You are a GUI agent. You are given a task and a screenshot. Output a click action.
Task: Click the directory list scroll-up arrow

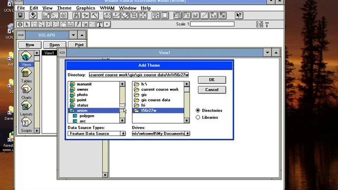point(186,84)
